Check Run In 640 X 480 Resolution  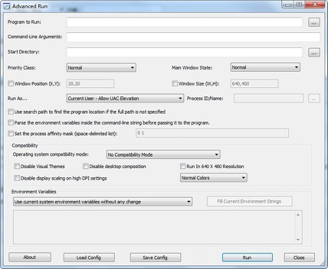point(182,167)
